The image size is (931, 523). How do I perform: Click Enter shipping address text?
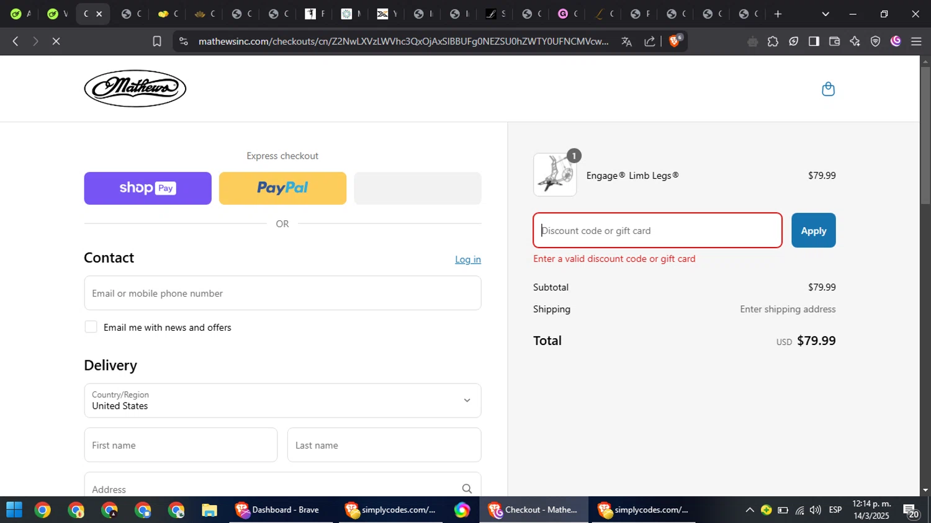pos(788,309)
